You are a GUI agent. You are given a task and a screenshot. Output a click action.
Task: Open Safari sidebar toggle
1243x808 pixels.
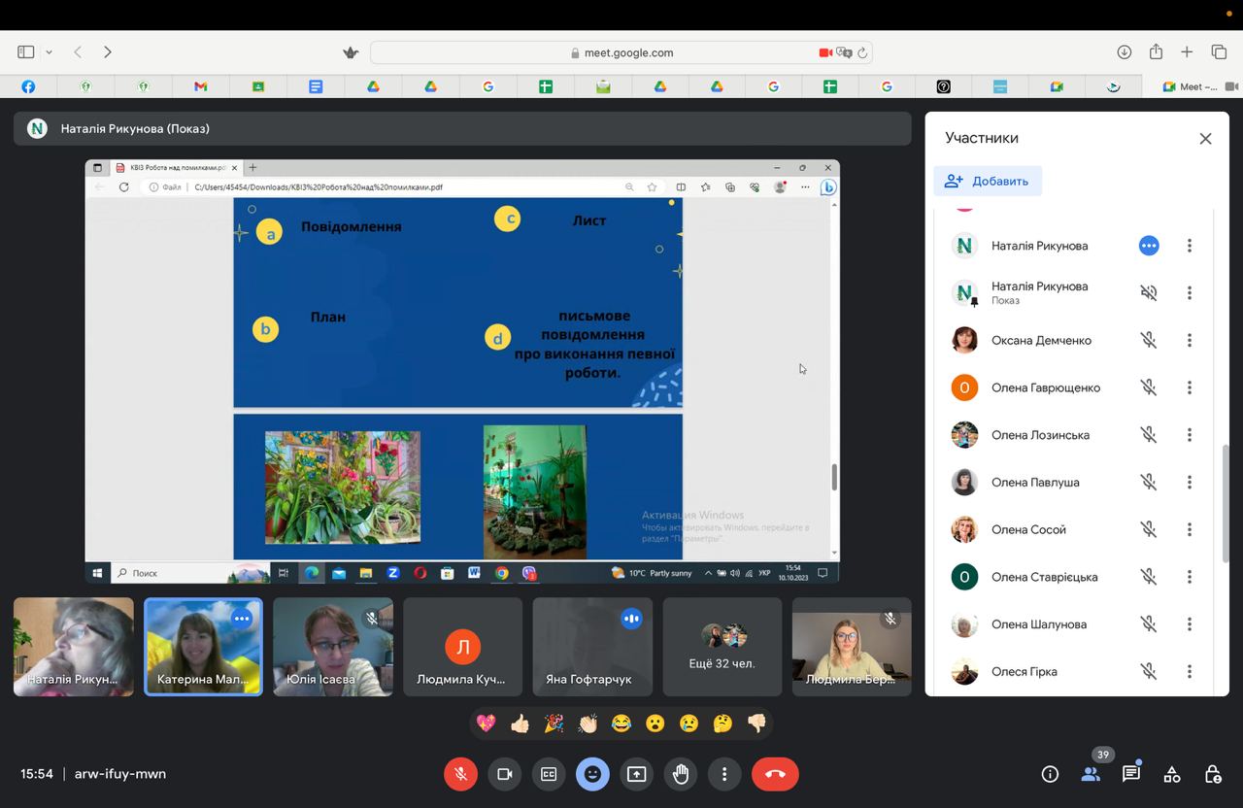coord(26,51)
